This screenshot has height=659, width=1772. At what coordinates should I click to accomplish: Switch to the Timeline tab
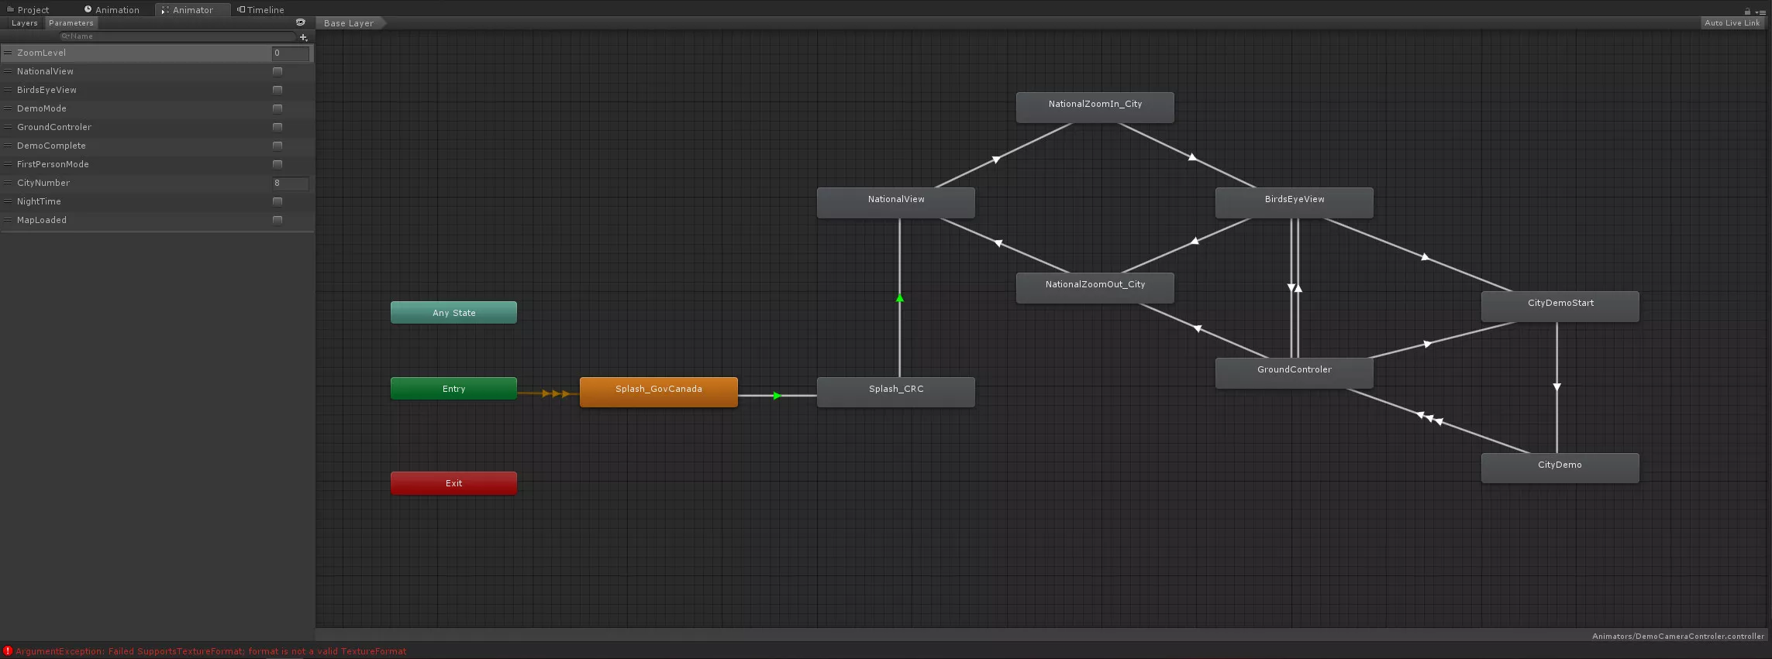pos(260,10)
